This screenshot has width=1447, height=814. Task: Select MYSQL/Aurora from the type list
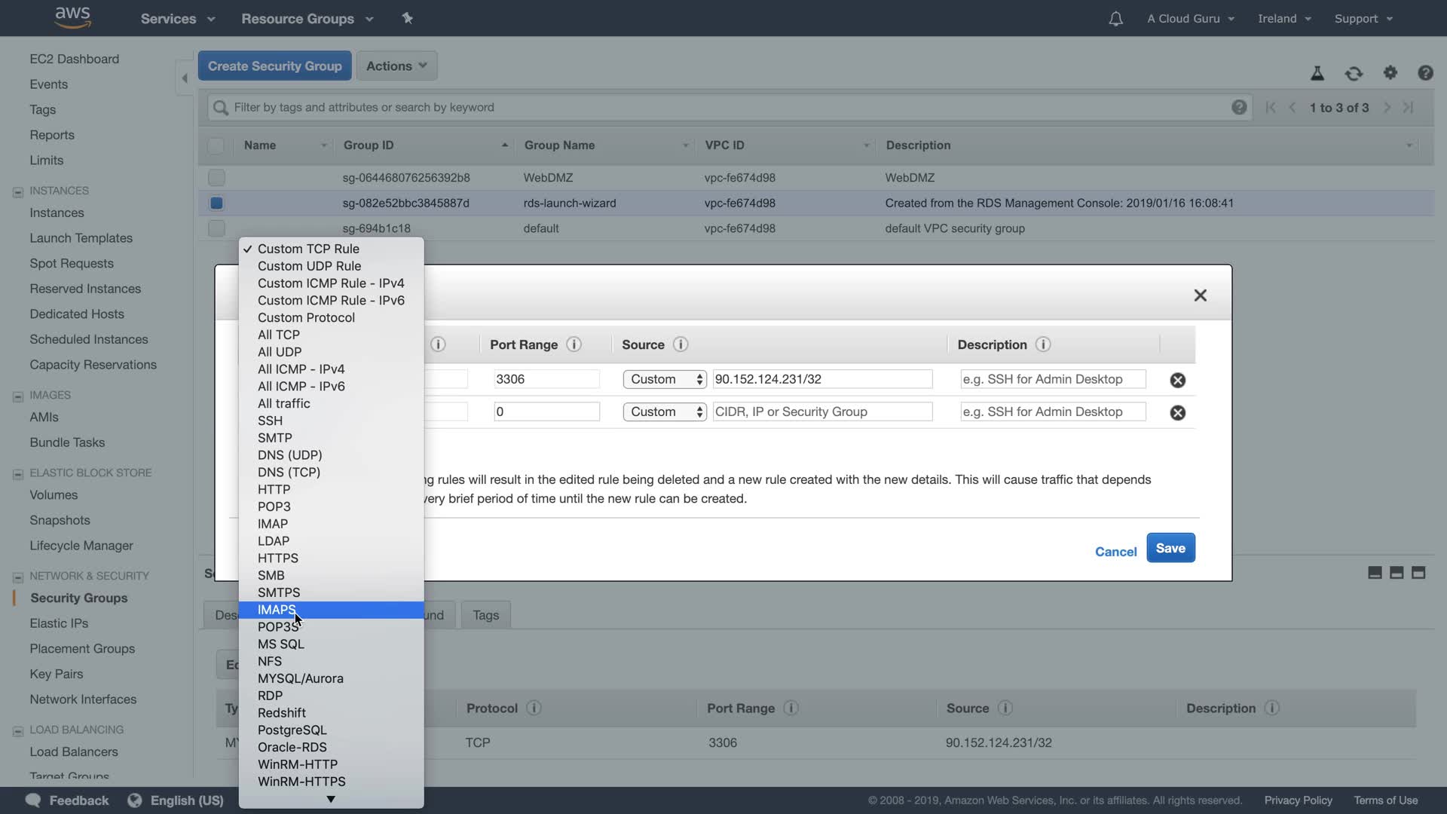click(x=300, y=678)
